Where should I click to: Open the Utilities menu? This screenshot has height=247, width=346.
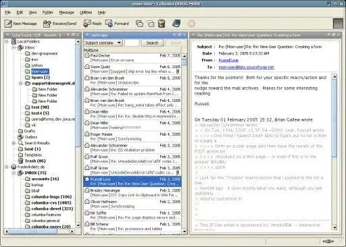tap(86, 12)
